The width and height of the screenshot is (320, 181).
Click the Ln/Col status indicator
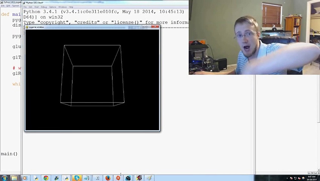pos(313,173)
